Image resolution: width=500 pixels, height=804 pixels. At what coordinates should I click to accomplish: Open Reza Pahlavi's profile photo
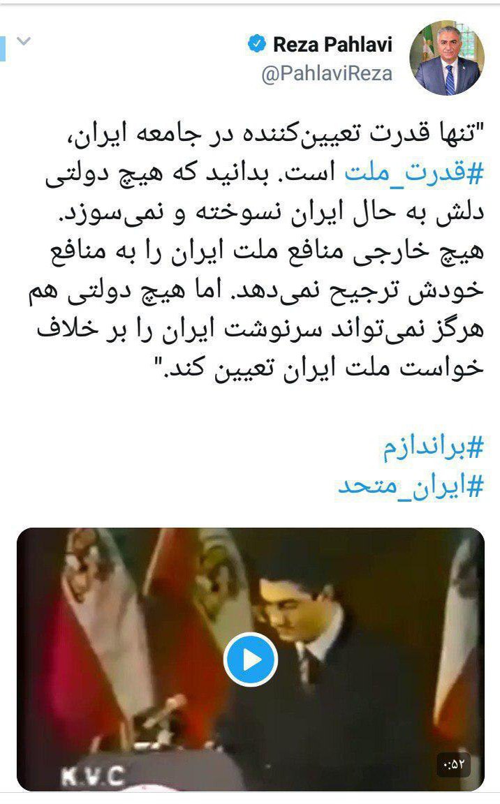(x=446, y=58)
